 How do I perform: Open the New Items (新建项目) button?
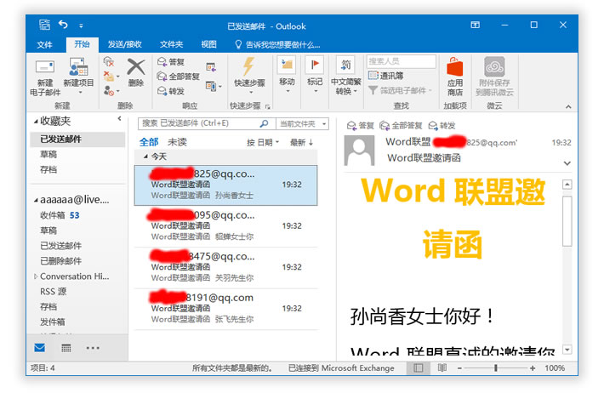coord(78,77)
